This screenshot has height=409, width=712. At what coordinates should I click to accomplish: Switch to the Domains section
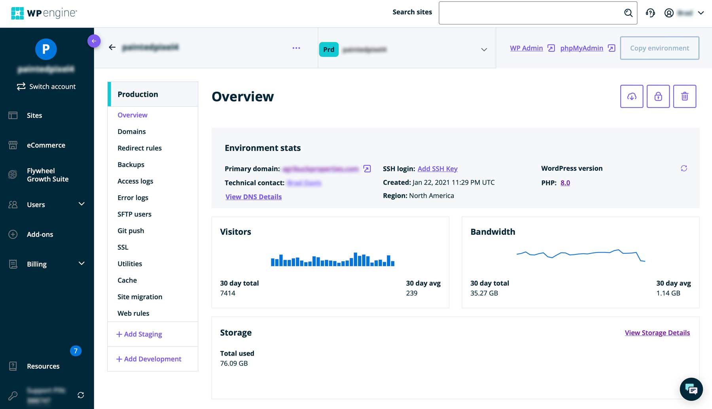[x=132, y=131]
